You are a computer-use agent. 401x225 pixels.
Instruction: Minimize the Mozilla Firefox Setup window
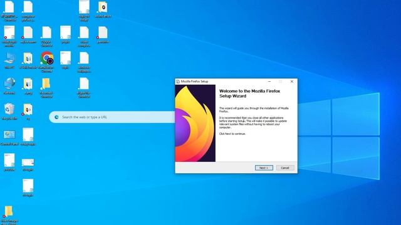pos(269,81)
